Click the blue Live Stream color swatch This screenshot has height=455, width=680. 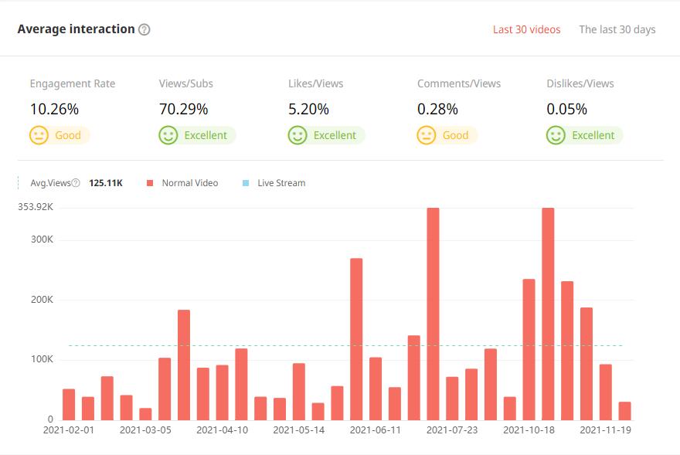(x=246, y=183)
